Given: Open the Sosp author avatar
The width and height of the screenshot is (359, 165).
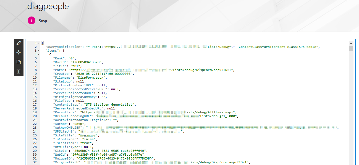Looking at the screenshot, I should tap(32, 20).
